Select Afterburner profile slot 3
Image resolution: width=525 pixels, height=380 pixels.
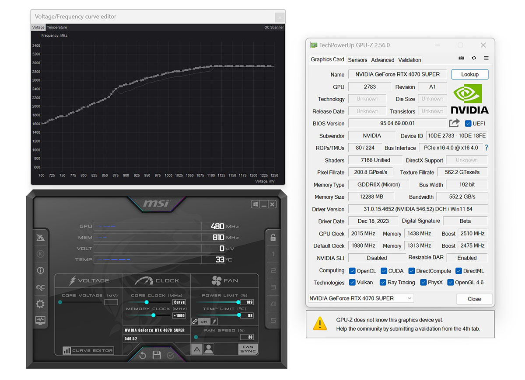[273, 287]
